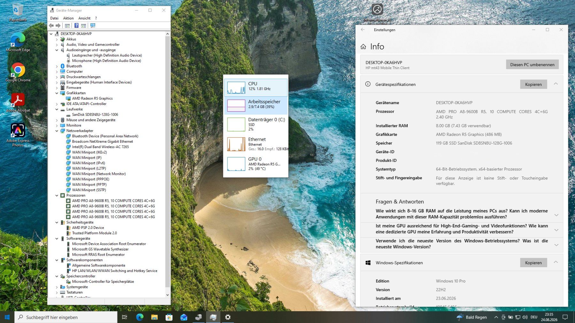Click the blue Help icon in Geräte-Manager toolbar
The width and height of the screenshot is (575, 323).
[76, 26]
